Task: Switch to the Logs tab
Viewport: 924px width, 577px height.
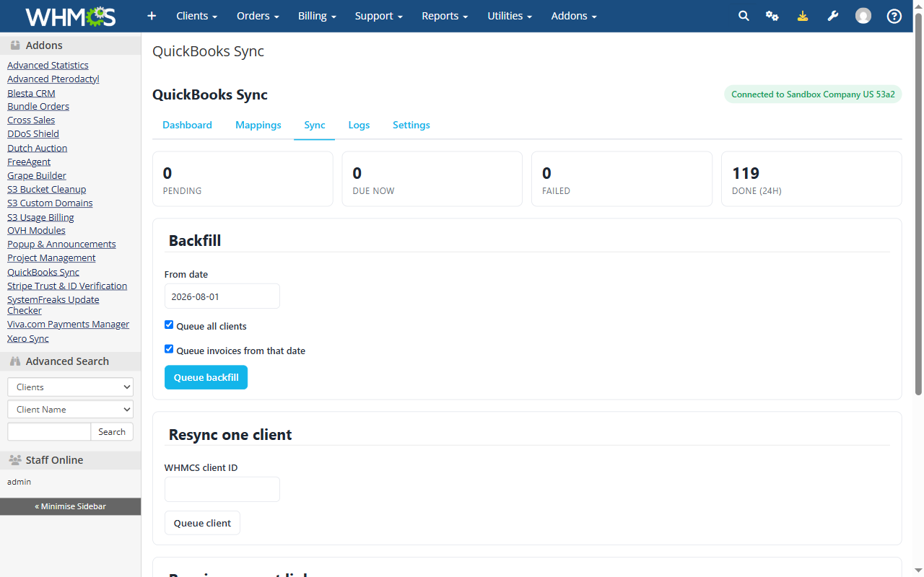Action: [x=359, y=125]
